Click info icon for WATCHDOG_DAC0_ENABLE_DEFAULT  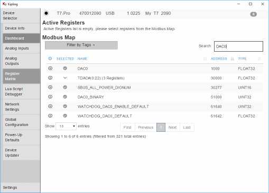tap(50, 107)
